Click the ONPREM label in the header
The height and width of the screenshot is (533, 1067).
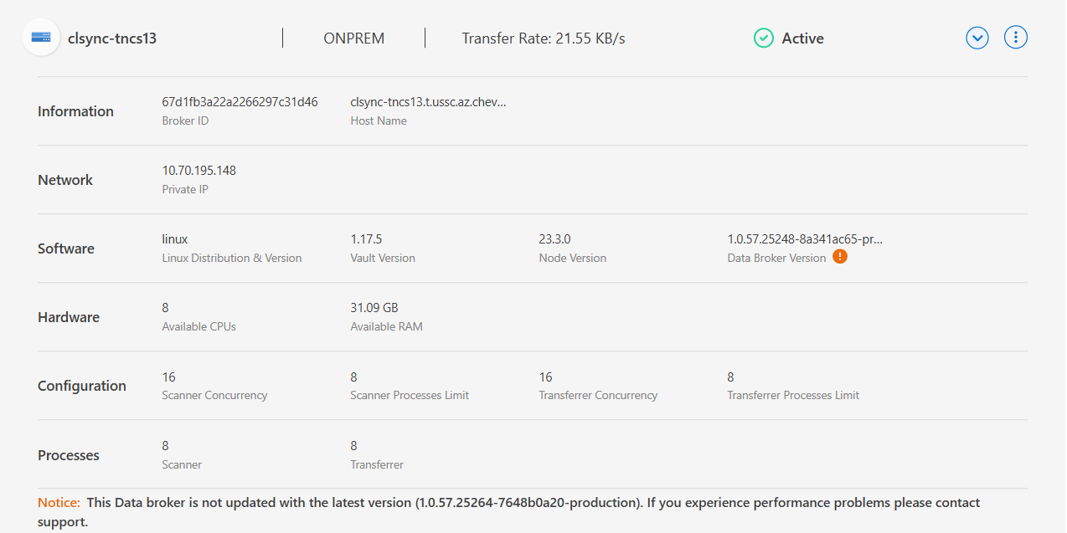tap(353, 38)
